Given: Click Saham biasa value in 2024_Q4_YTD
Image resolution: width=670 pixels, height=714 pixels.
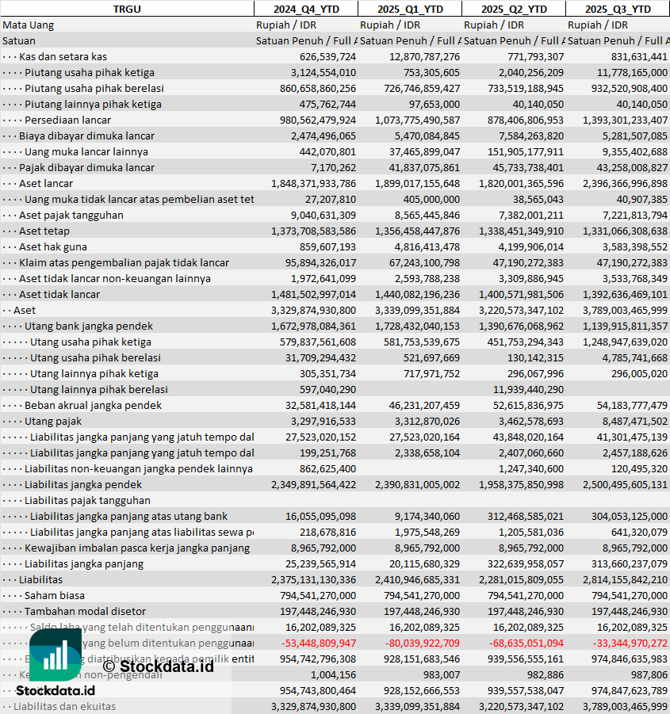Looking at the screenshot, I should pyautogui.click(x=318, y=596).
